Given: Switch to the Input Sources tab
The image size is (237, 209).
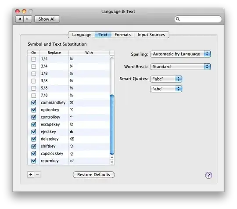Looking at the screenshot, I should click(151, 35).
